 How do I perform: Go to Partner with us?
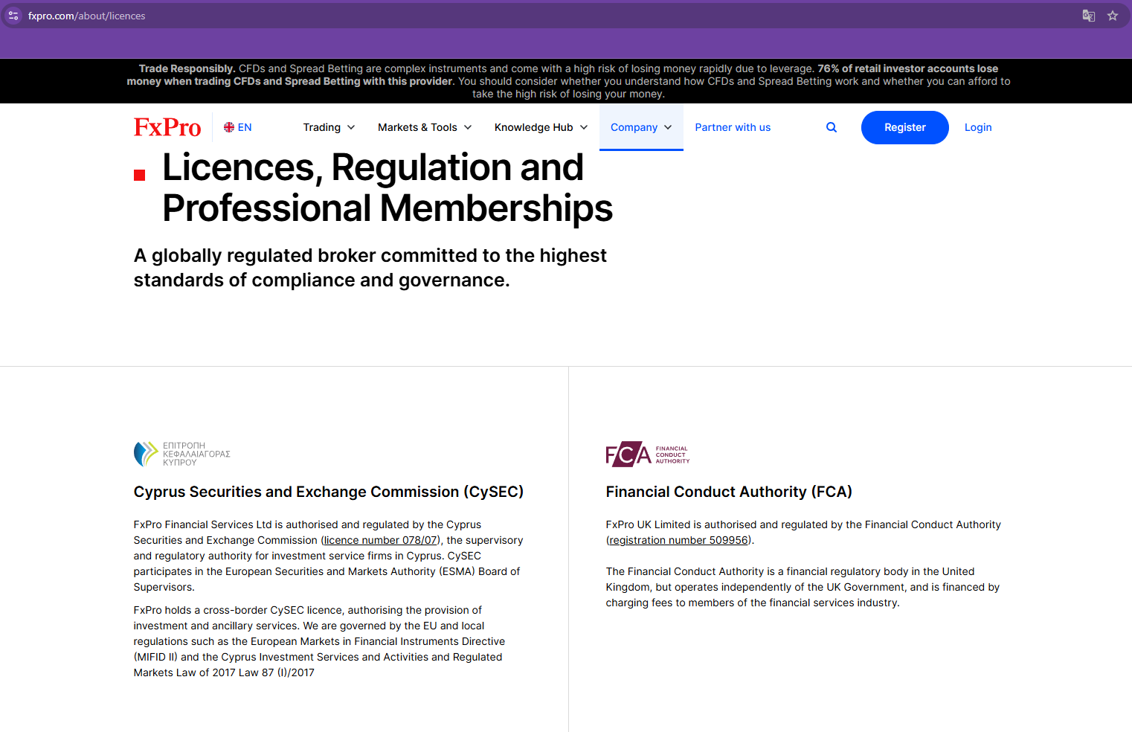click(x=733, y=127)
